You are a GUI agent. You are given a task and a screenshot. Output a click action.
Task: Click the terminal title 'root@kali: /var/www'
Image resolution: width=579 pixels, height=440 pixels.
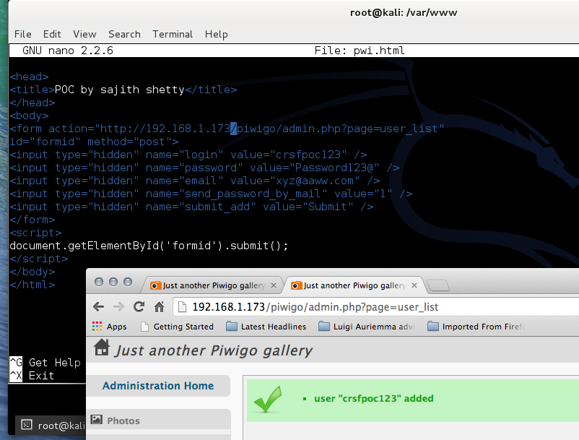point(404,13)
